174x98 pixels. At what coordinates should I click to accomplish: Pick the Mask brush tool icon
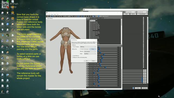point(54,16)
